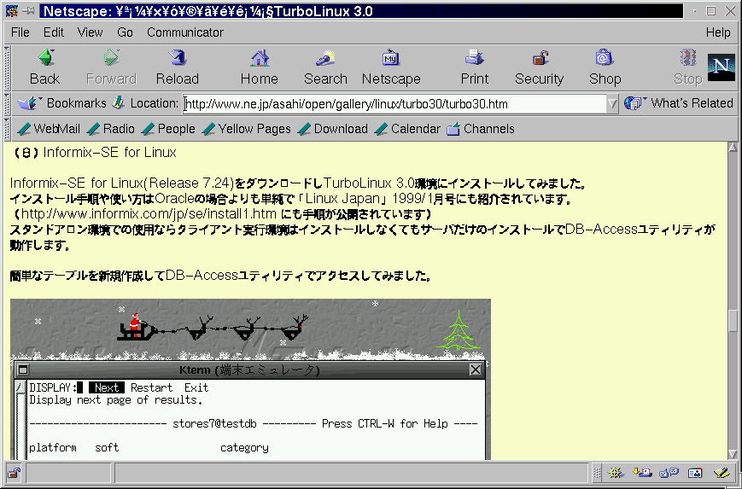Click the component bar drag handle
The height and width of the screenshot is (489, 742).
(x=597, y=473)
